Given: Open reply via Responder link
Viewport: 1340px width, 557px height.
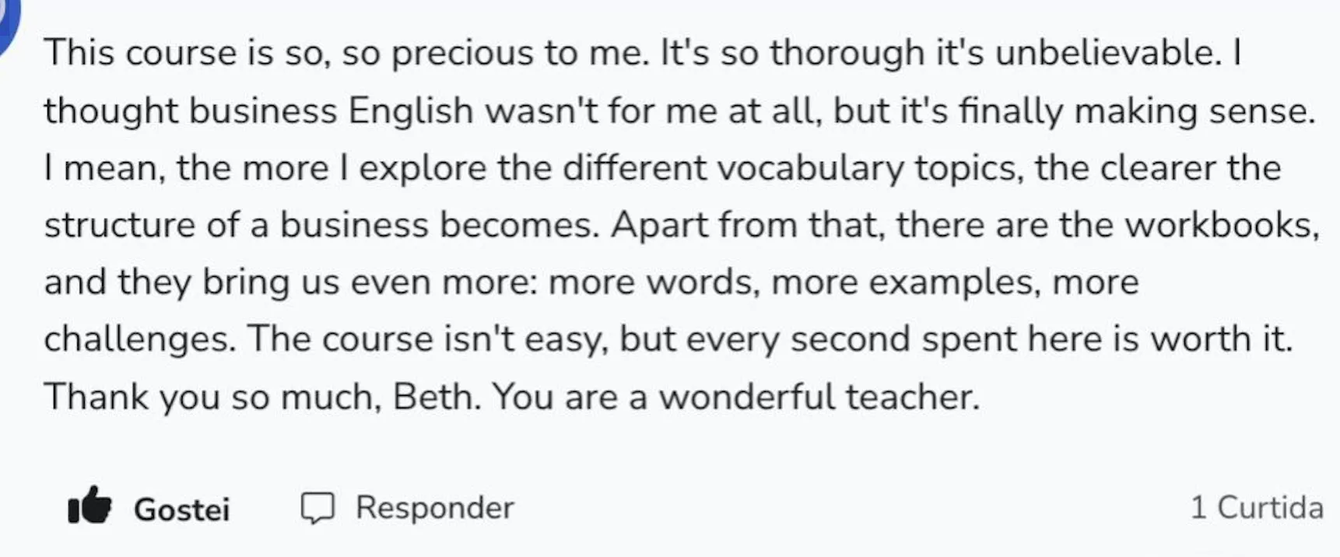Looking at the screenshot, I should [434, 508].
